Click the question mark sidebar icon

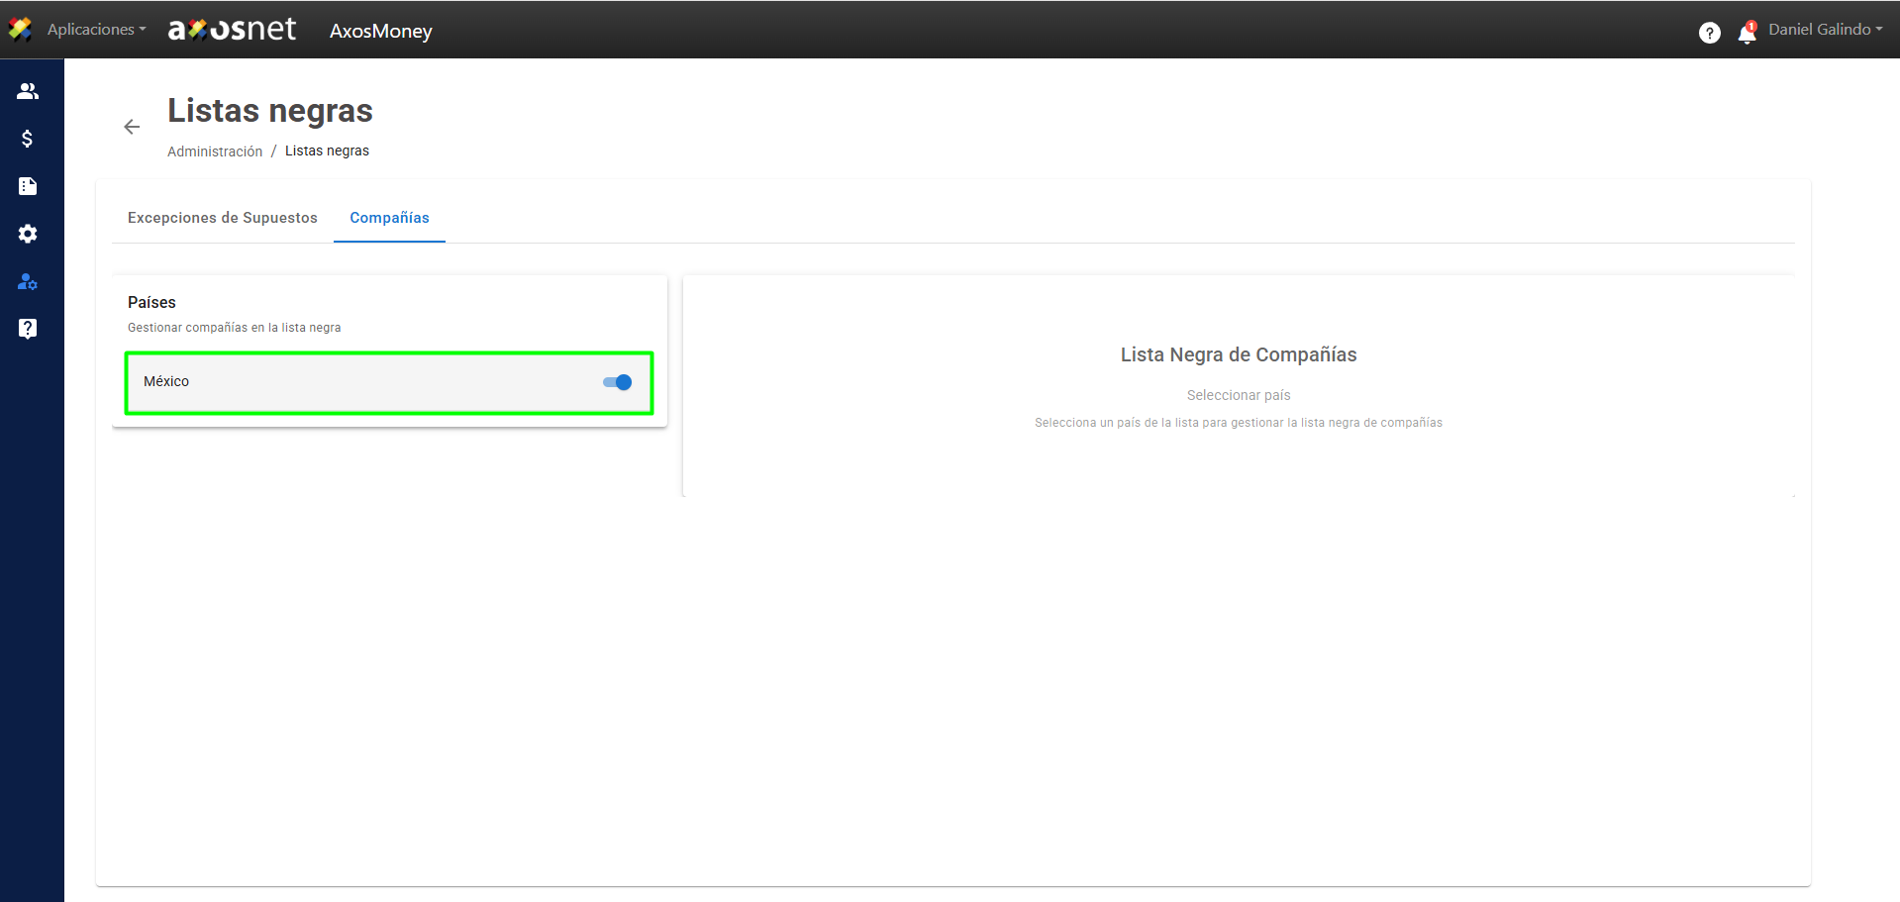point(28,329)
